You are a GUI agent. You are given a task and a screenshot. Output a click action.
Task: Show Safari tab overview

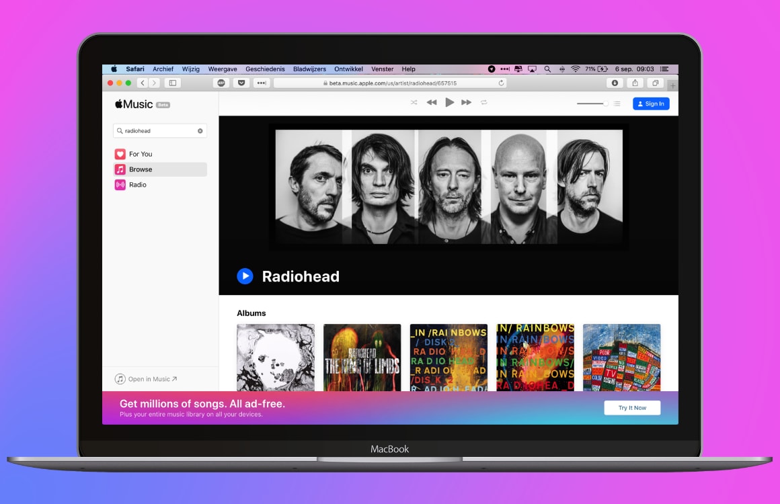click(655, 83)
